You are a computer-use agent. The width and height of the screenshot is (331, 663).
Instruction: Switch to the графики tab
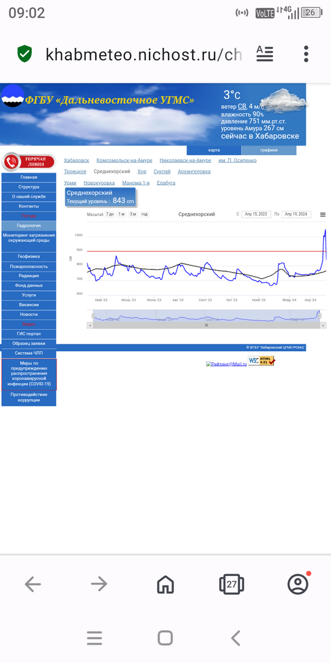(x=269, y=150)
